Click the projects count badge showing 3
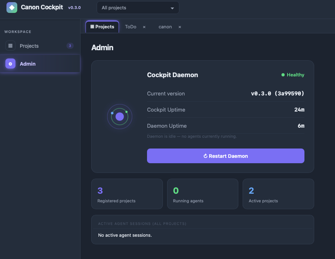335x259 pixels. click(x=70, y=46)
